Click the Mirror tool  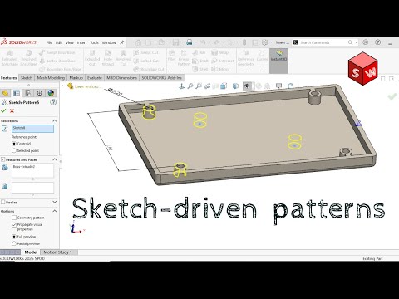click(x=220, y=69)
